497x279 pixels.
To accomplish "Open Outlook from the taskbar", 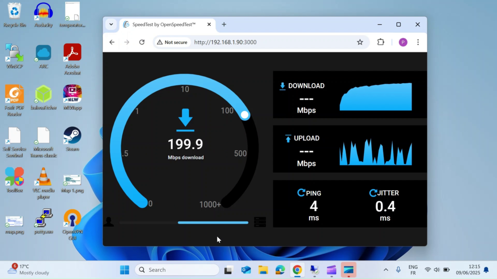I will point(246,270).
